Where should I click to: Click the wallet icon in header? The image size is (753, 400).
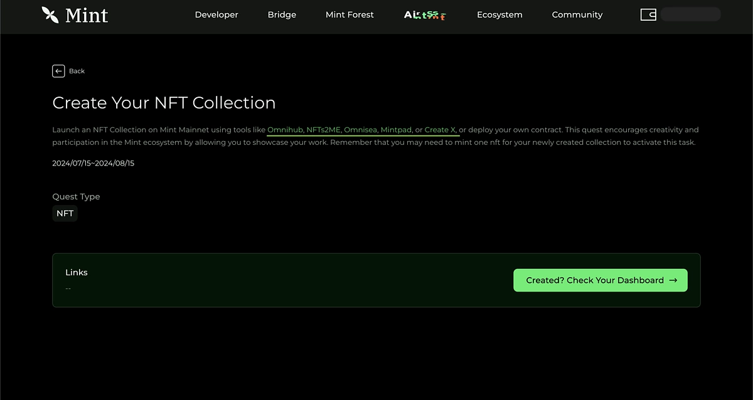(x=648, y=14)
